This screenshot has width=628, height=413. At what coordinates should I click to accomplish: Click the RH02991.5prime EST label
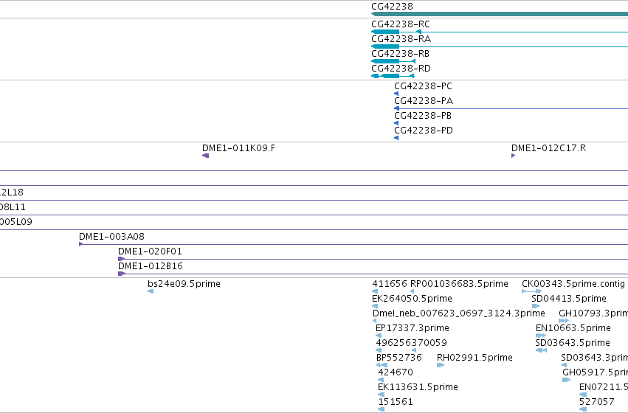coord(475,358)
